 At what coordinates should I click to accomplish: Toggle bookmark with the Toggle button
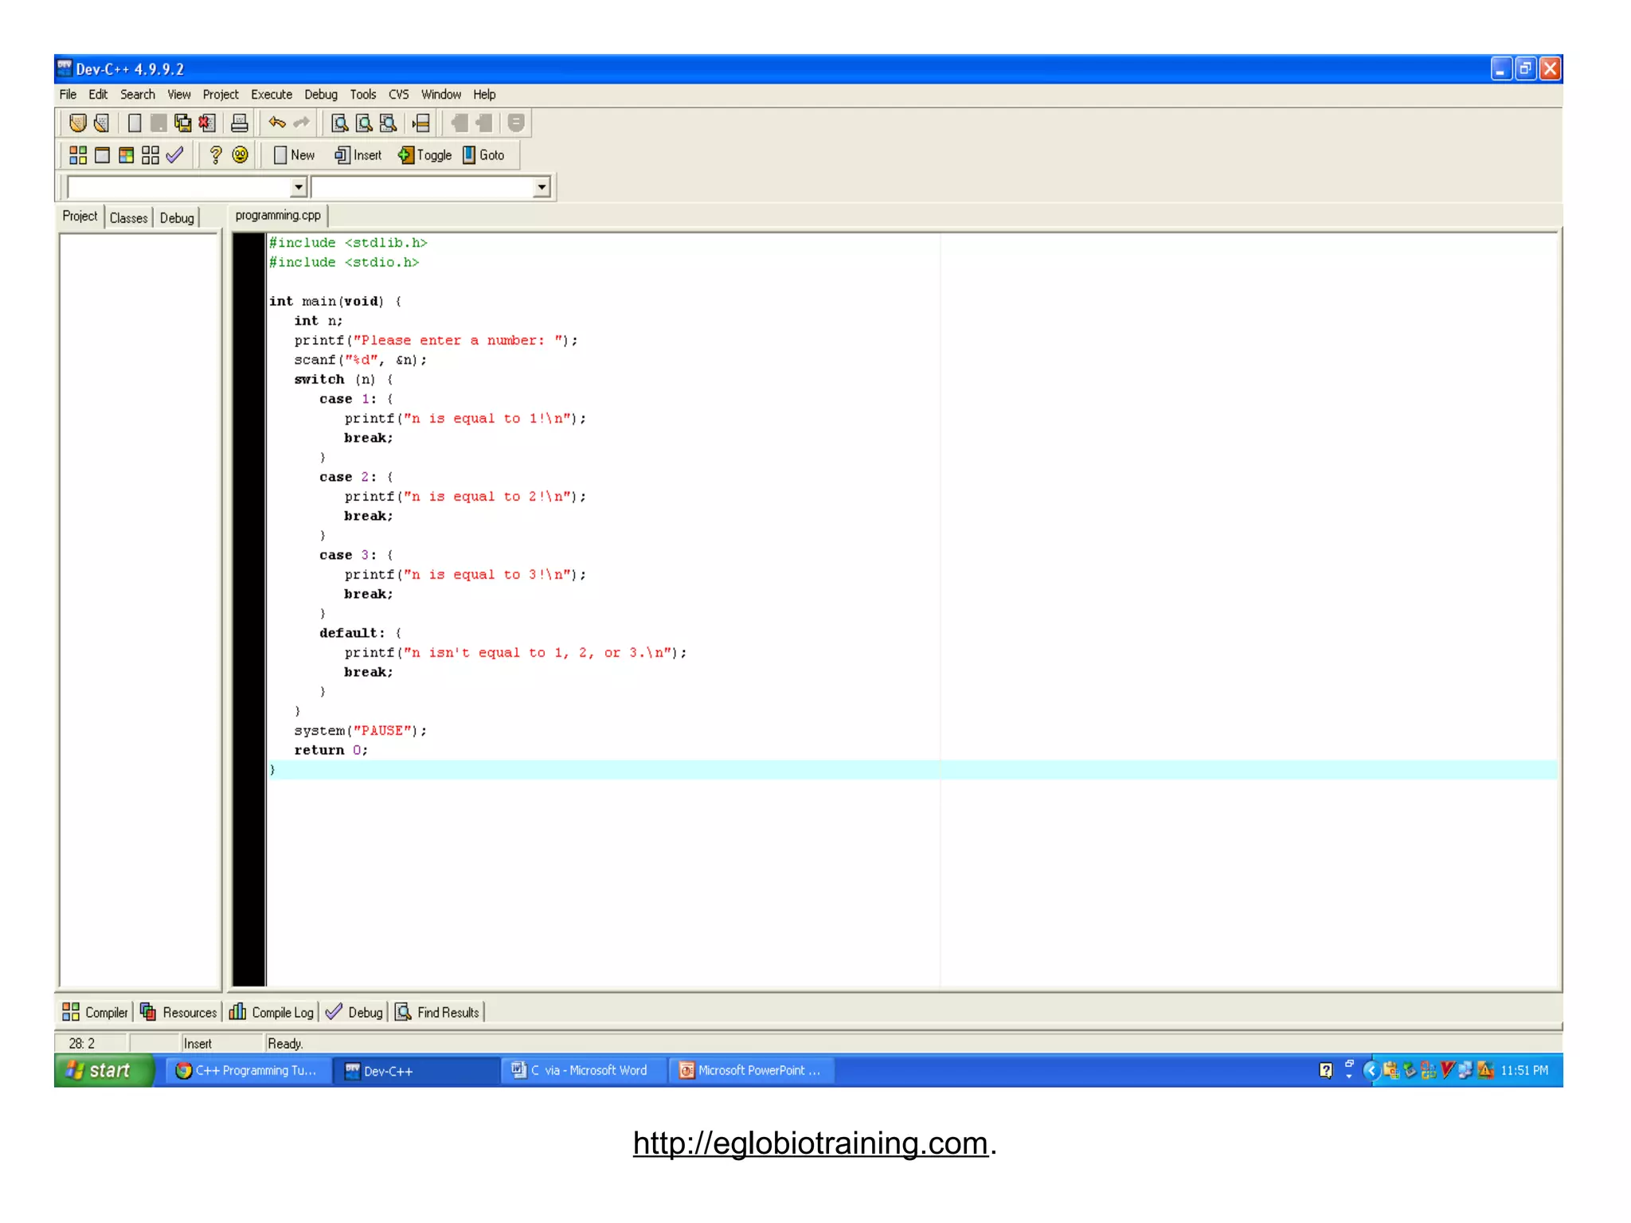[425, 155]
